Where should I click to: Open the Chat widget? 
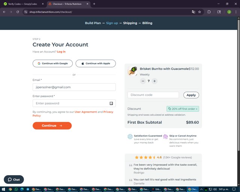(x=14, y=180)
